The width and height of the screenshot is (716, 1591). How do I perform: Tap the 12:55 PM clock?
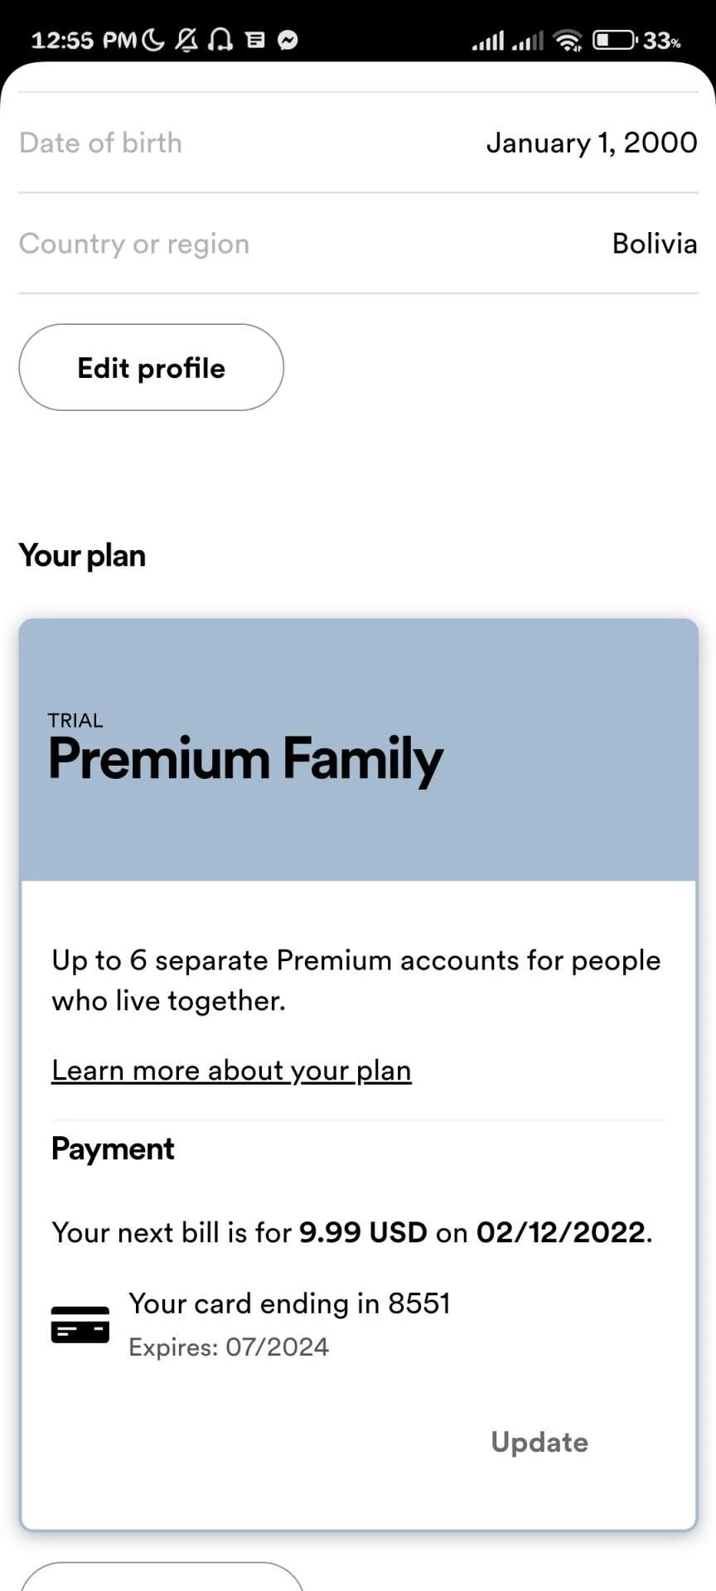[83, 40]
